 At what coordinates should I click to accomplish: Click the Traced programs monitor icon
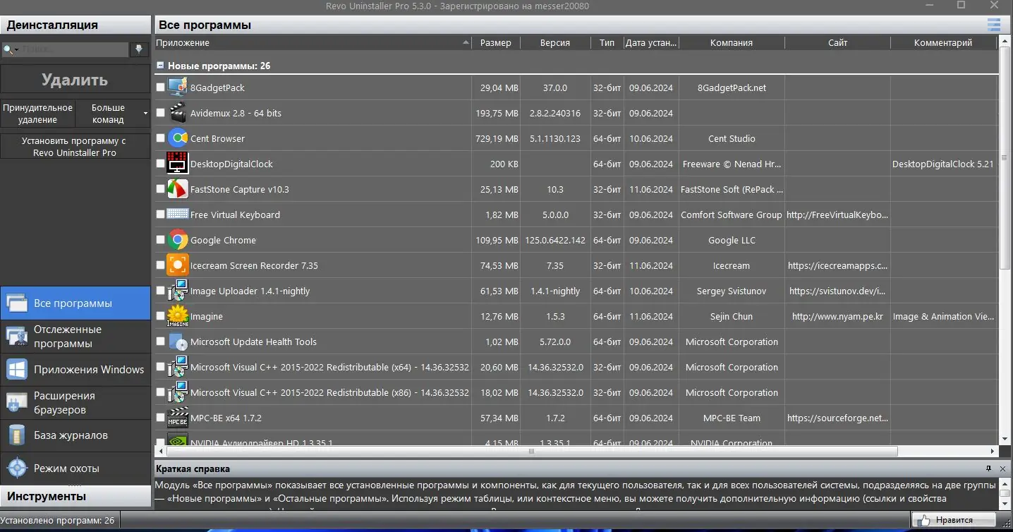[x=16, y=337]
